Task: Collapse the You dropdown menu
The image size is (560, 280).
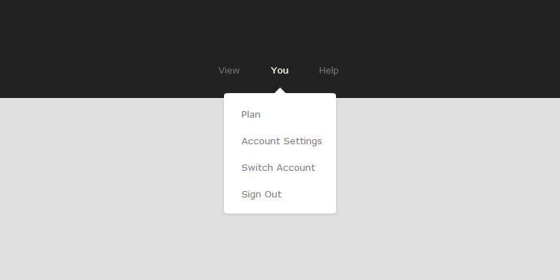Action: click(279, 70)
